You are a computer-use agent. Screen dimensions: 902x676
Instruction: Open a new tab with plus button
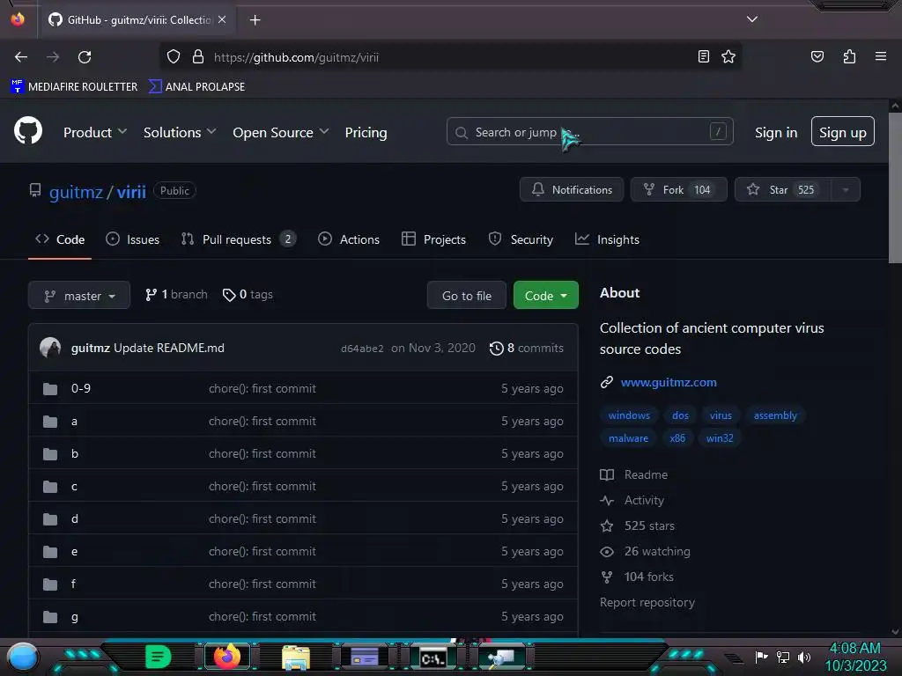click(x=255, y=20)
